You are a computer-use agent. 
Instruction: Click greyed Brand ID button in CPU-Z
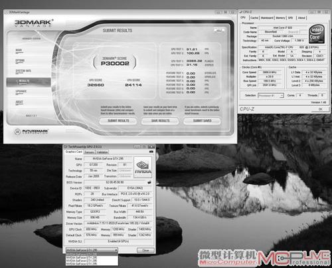pyautogui.click(x=293, y=32)
